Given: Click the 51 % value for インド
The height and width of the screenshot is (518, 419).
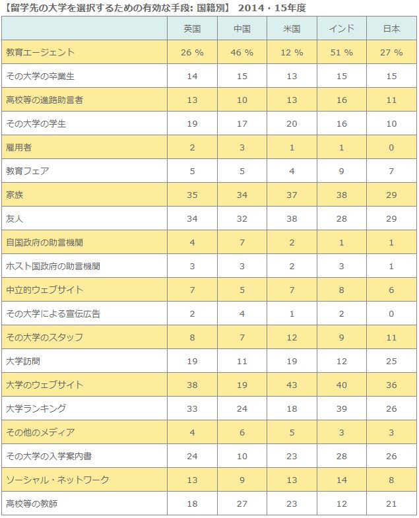Looking at the screenshot, I should point(341,52).
